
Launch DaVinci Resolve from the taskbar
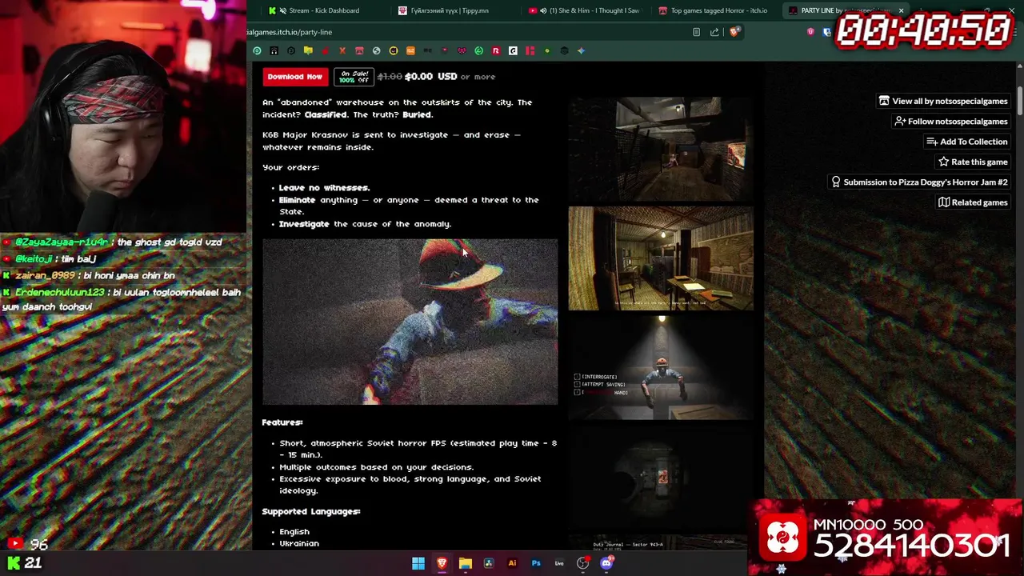click(x=489, y=563)
